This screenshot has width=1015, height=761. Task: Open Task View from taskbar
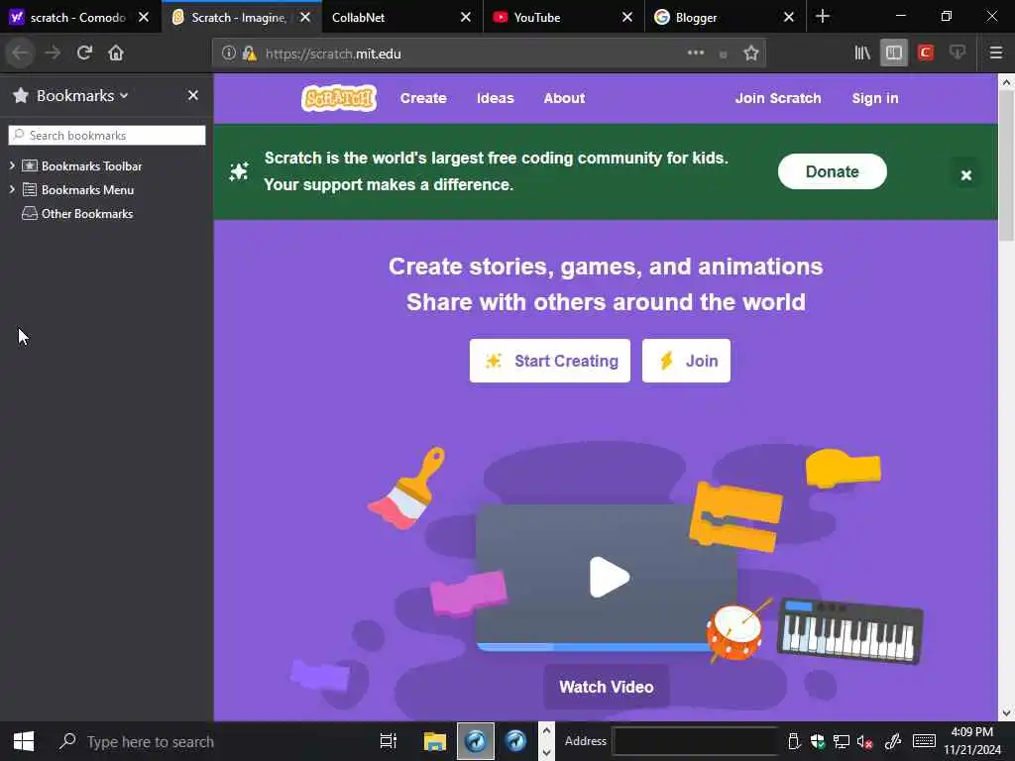pos(389,741)
